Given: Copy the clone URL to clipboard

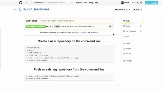Looking at the screenshot, I should tap(110, 26).
